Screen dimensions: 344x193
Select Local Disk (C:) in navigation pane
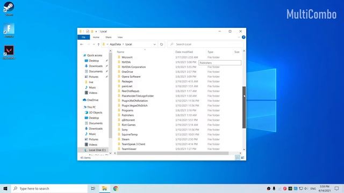[97, 150]
